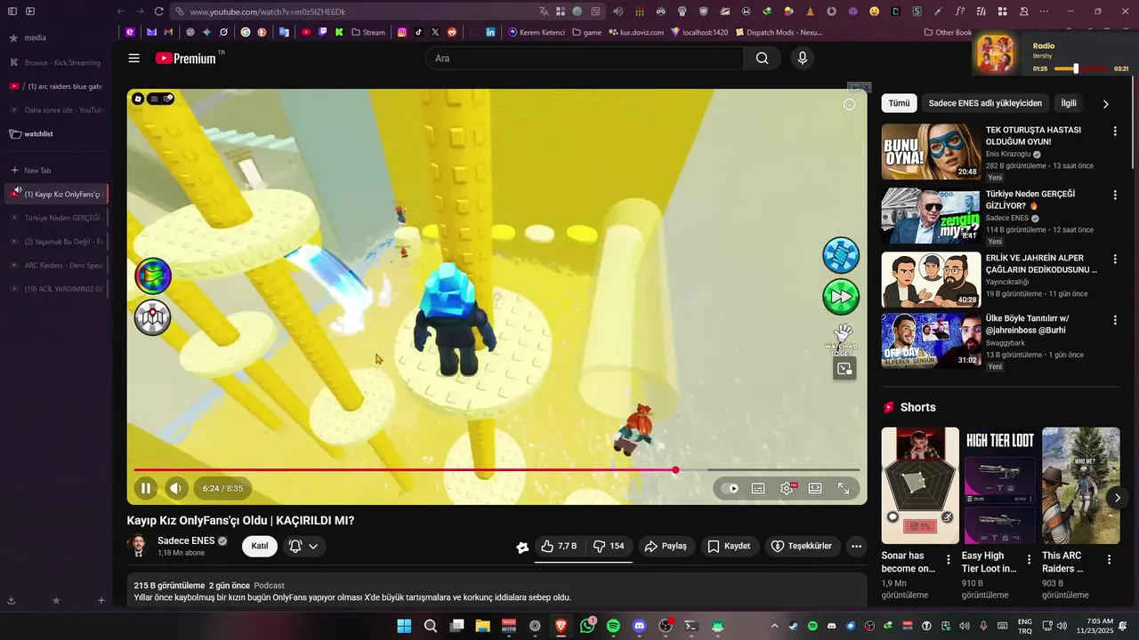Switch to Türkiye Neden GERÇEĞİ sidebar tab
Screen dimensions: 1139x640
[55, 218]
